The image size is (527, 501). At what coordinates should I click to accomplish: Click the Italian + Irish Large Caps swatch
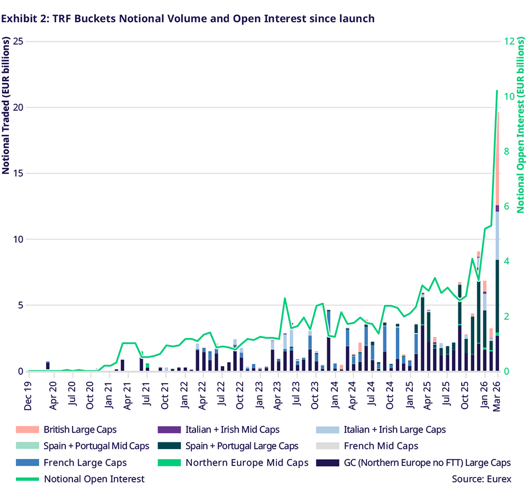coord(326,430)
